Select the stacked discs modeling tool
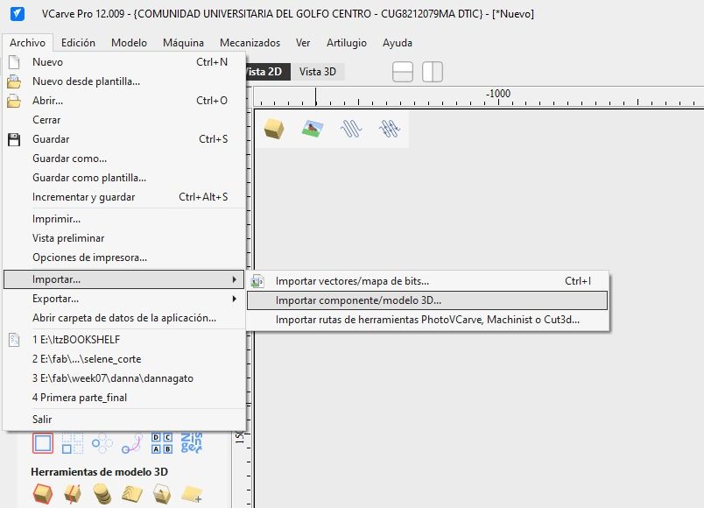This screenshot has width=704, height=508. coord(102,493)
